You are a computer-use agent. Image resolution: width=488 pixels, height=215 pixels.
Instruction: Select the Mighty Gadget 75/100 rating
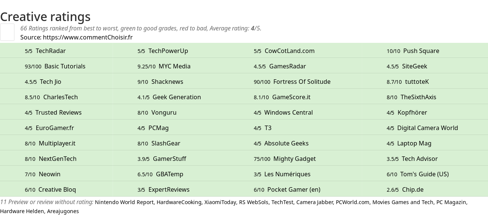point(294,159)
